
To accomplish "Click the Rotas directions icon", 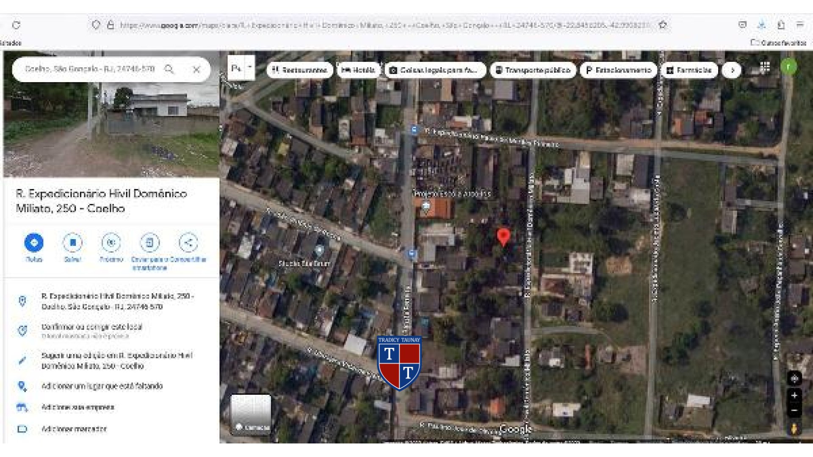I will pyautogui.click(x=34, y=243).
